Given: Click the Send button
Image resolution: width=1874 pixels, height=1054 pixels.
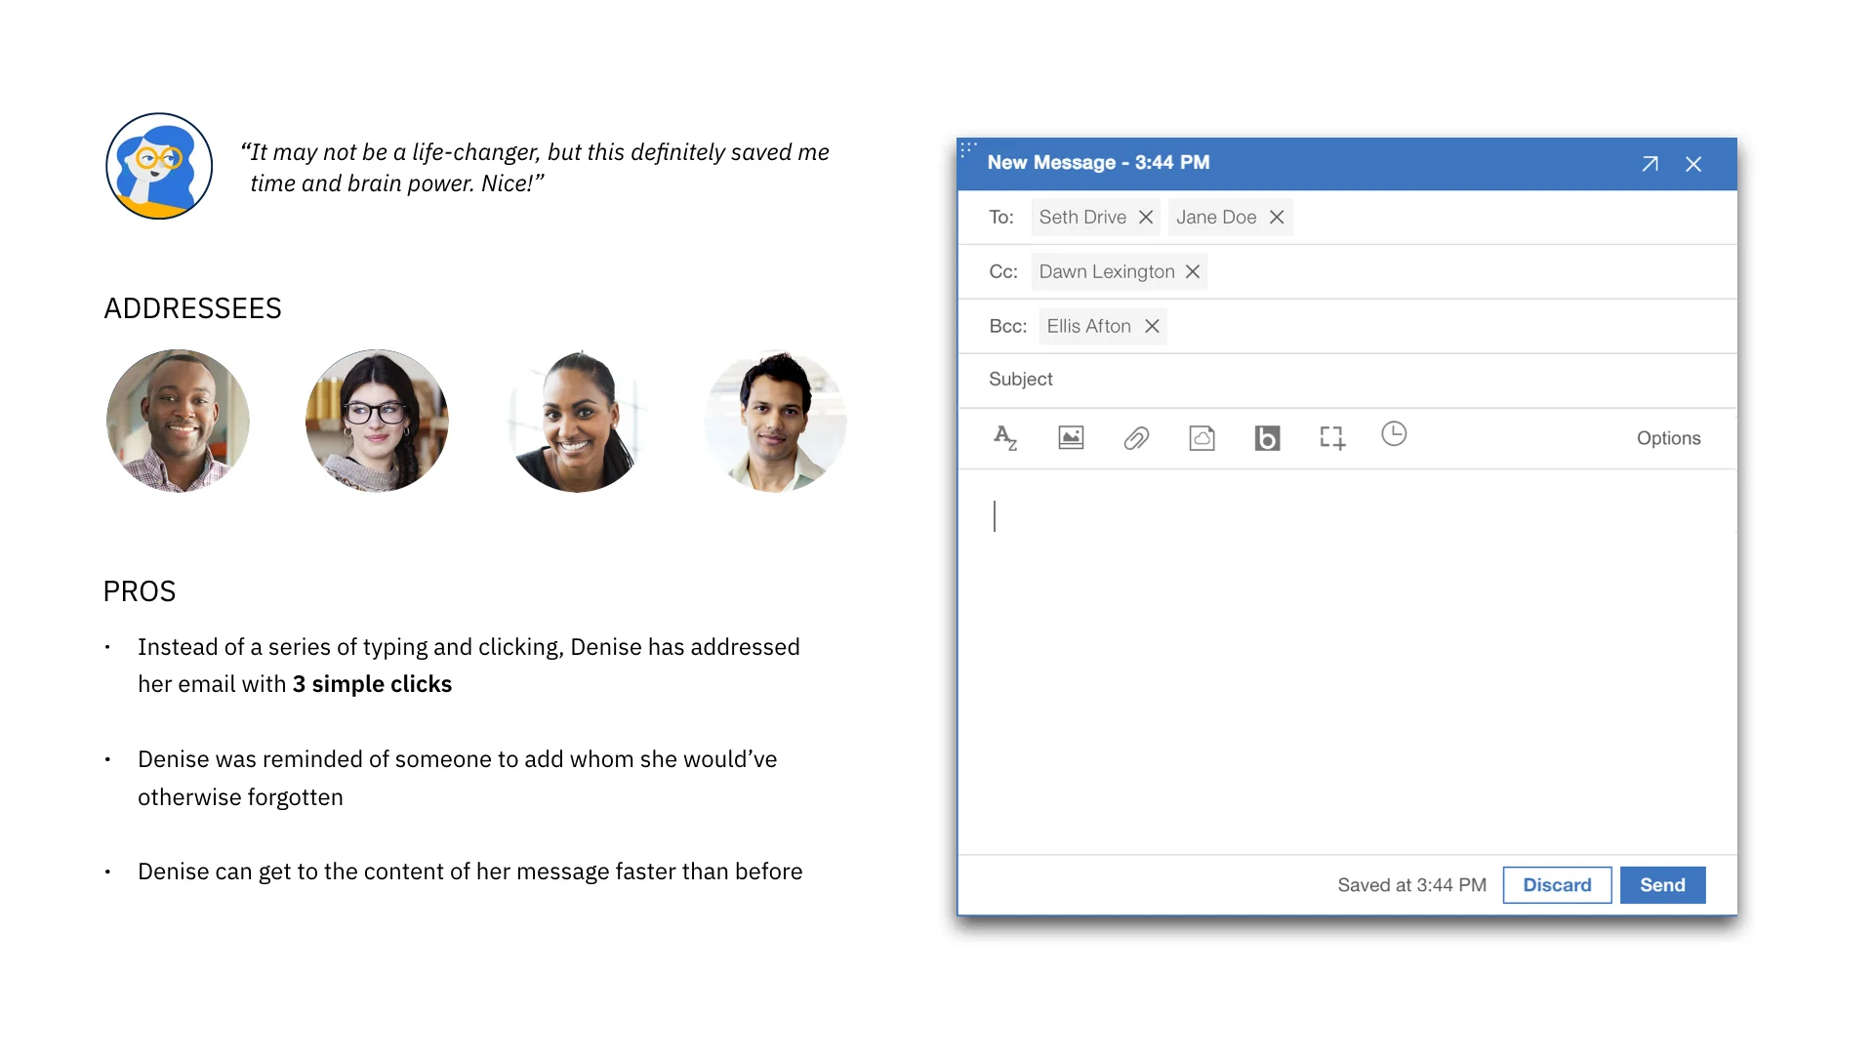Looking at the screenshot, I should point(1662,885).
